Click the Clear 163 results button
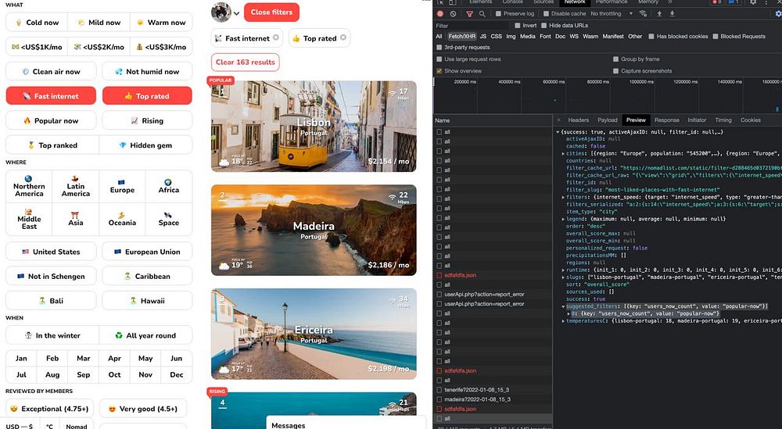782x429 pixels. (245, 62)
